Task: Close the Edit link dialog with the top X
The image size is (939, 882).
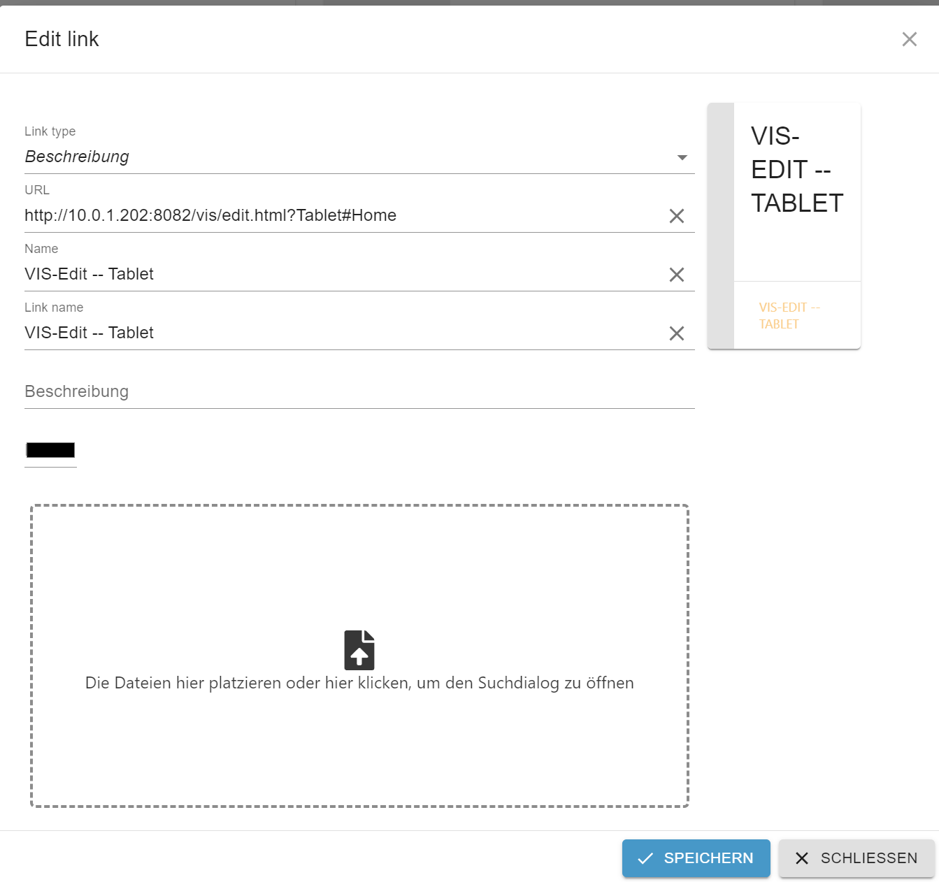Action: pyautogui.click(x=909, y=39)
